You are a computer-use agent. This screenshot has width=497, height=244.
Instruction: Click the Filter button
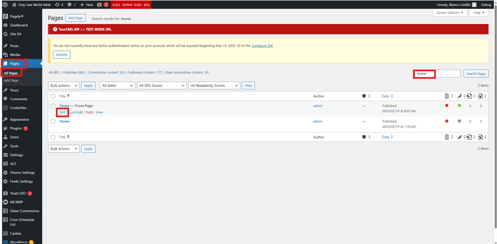248,85
